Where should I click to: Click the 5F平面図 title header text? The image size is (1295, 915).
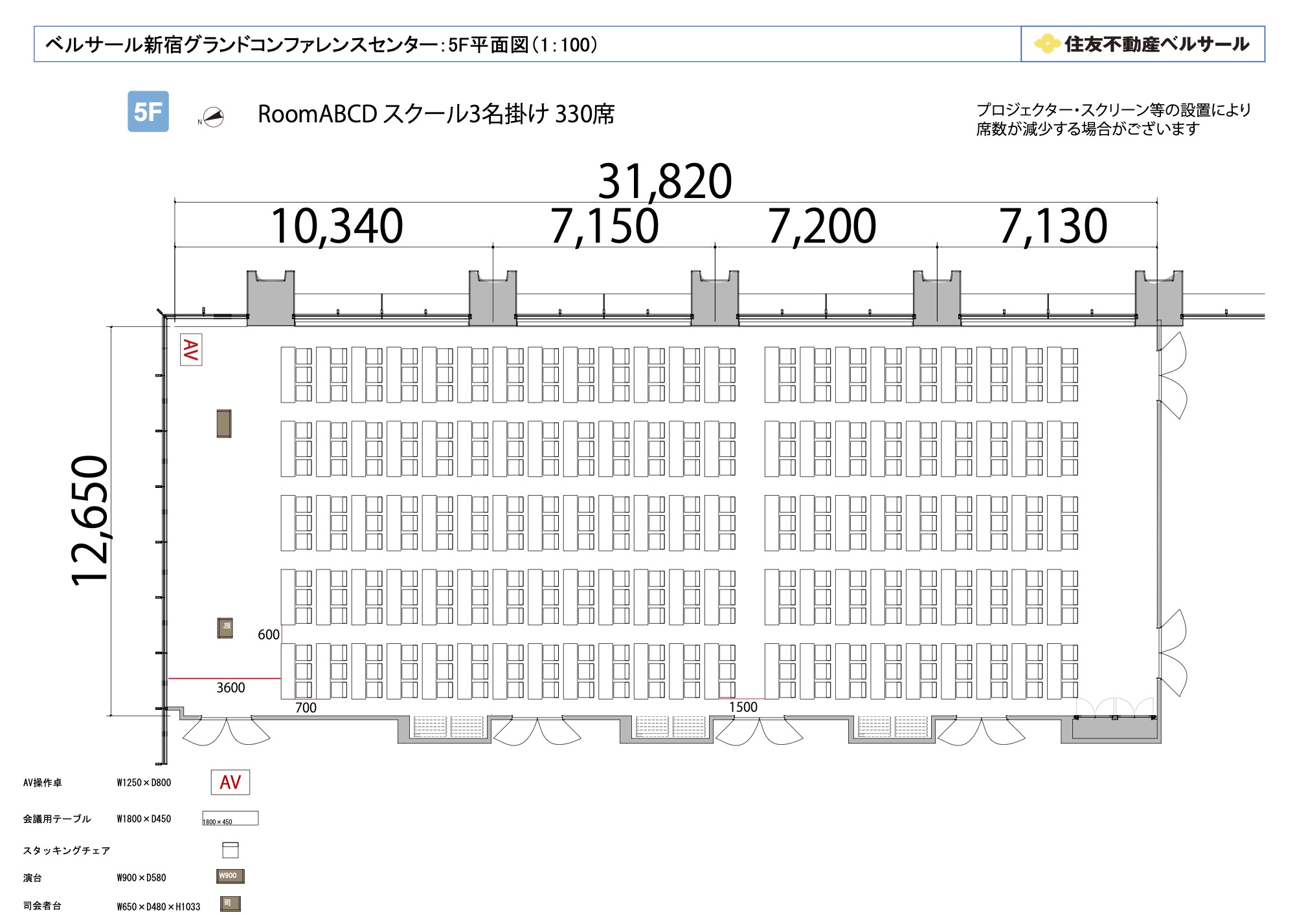321,45
